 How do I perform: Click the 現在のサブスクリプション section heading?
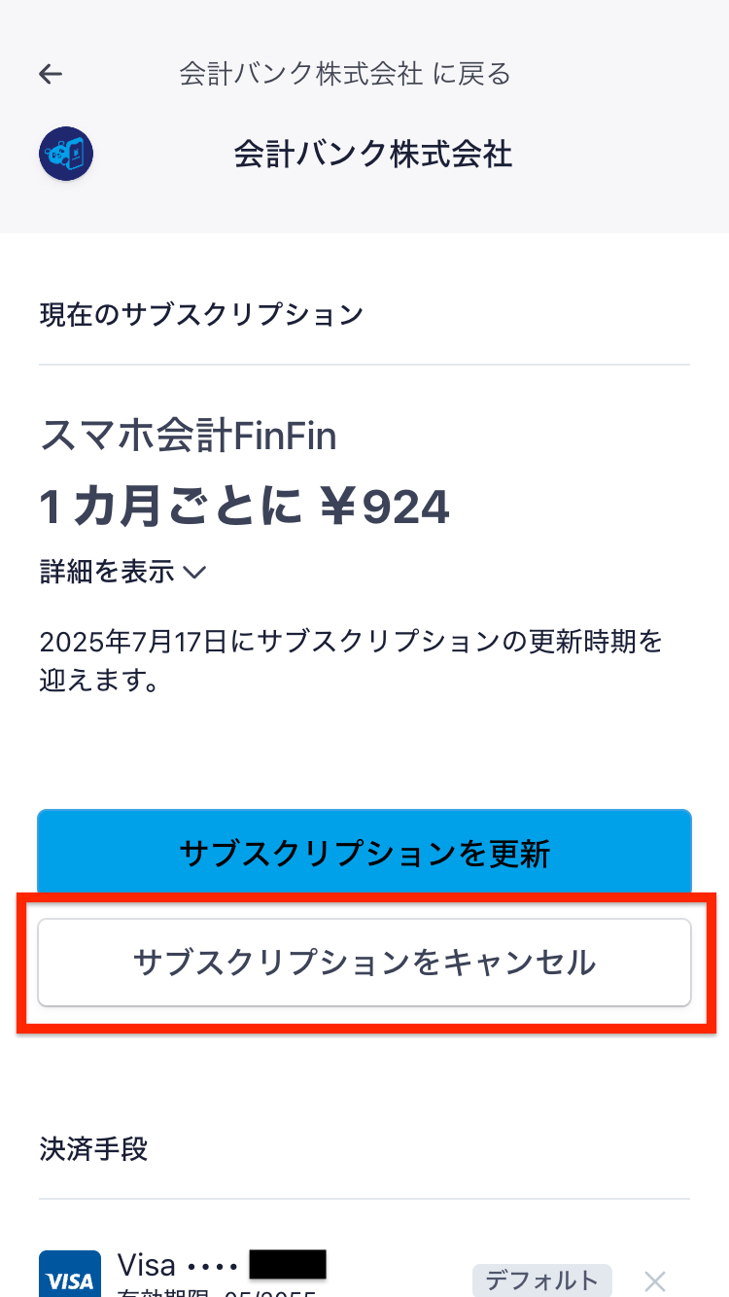[201, 314]
